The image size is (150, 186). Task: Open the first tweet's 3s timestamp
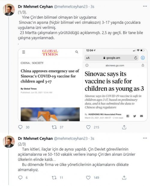click(x=92, y=7)
